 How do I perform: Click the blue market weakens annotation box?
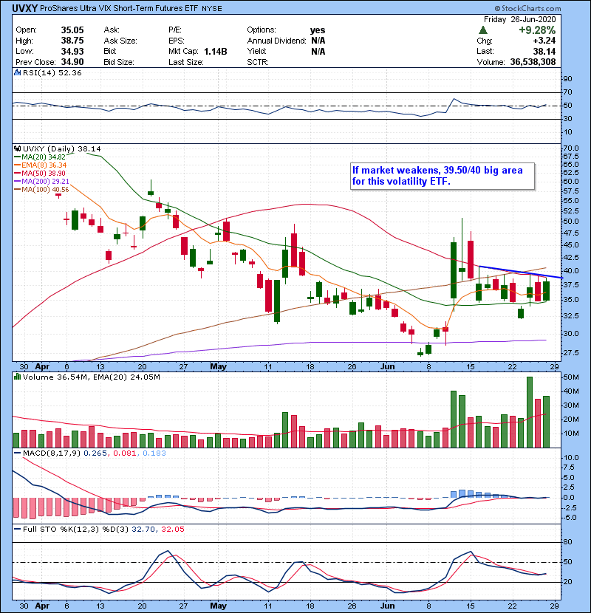tap(443, 177)
